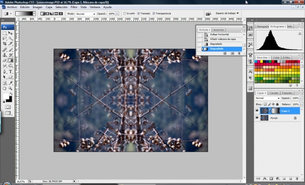The height and width of the screenshot is (185, 305).
Task: Toggle lock transparent pixels
Action: (265, 104)
